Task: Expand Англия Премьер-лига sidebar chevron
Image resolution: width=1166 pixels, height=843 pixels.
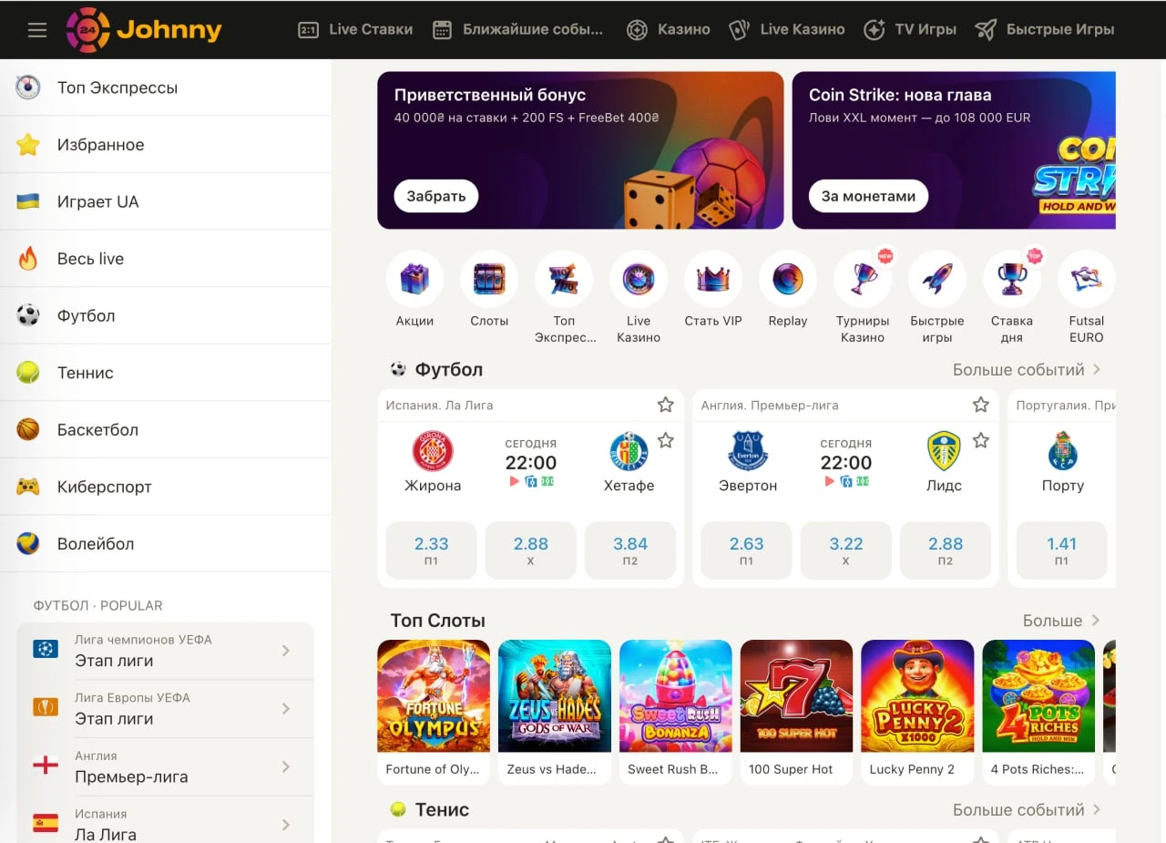Action: point(286,766)
